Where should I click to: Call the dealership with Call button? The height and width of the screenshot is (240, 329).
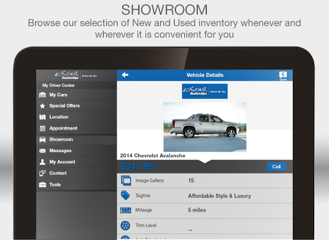(276, 167)
